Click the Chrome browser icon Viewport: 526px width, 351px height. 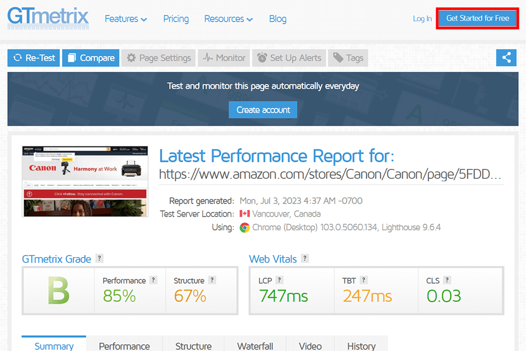pos(244,228)
